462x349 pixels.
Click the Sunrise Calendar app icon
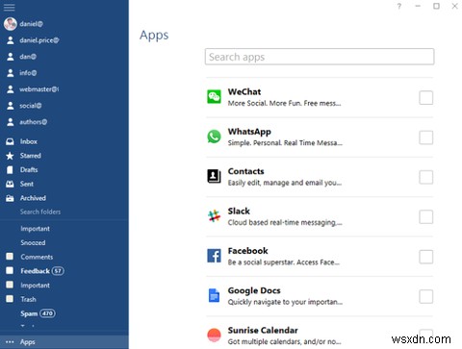[x=214, y=336]
